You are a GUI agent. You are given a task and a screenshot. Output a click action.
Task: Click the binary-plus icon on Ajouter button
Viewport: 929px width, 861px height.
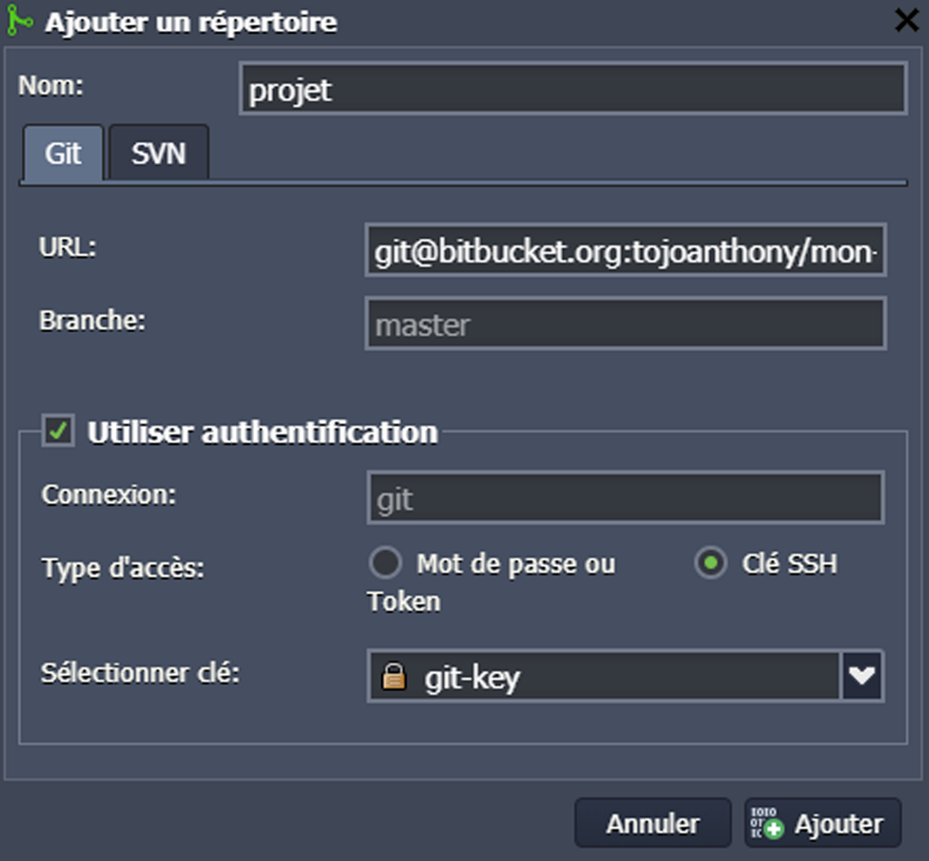pyautogui.click(x=767, y=823)
